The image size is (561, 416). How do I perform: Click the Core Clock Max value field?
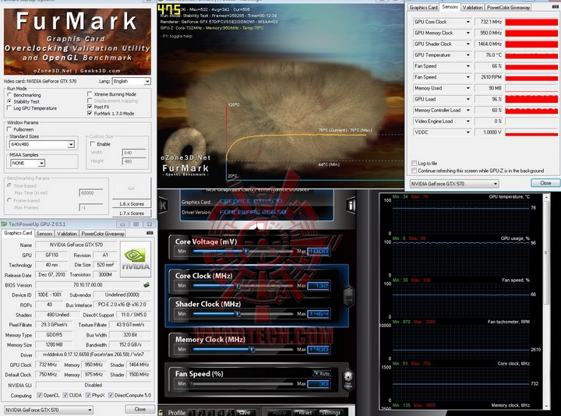click(318, 285)
